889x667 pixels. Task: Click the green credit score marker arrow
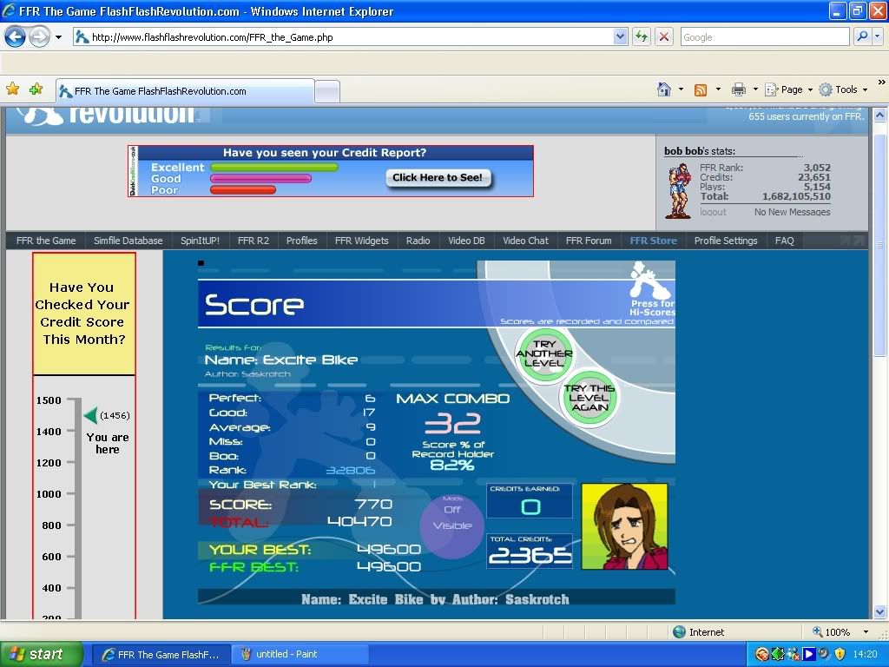click(90, 416)
